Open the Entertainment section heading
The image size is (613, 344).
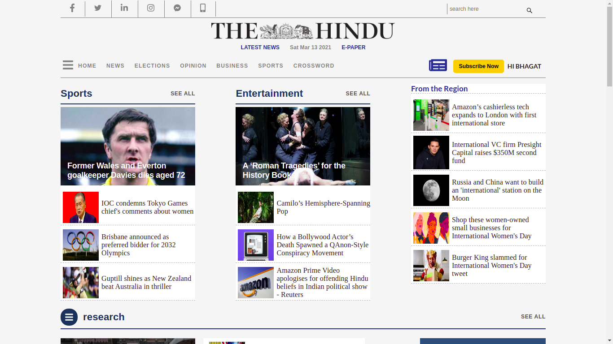pos(269,94)
